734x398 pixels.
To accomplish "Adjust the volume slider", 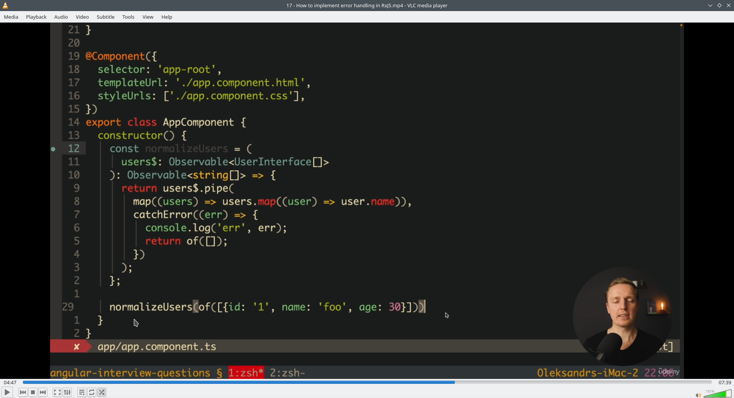I will 718,393.
